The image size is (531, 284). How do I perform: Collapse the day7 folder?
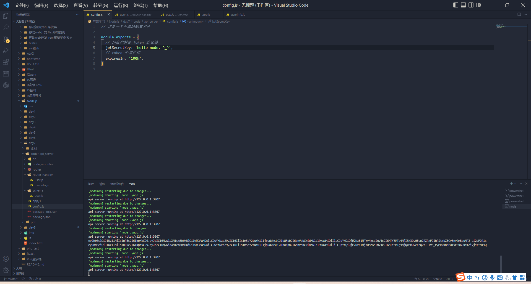(x=32, y=143)
